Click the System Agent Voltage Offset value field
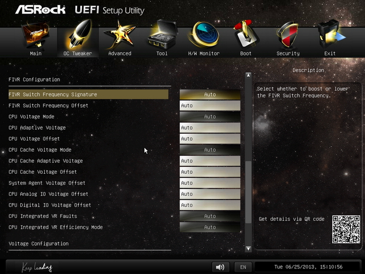The height and width of the screenshot is (274, 365). pyautogui.click(x=210, y=183)
